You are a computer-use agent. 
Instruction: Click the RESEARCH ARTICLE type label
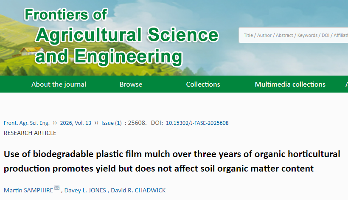coord(30,133)
